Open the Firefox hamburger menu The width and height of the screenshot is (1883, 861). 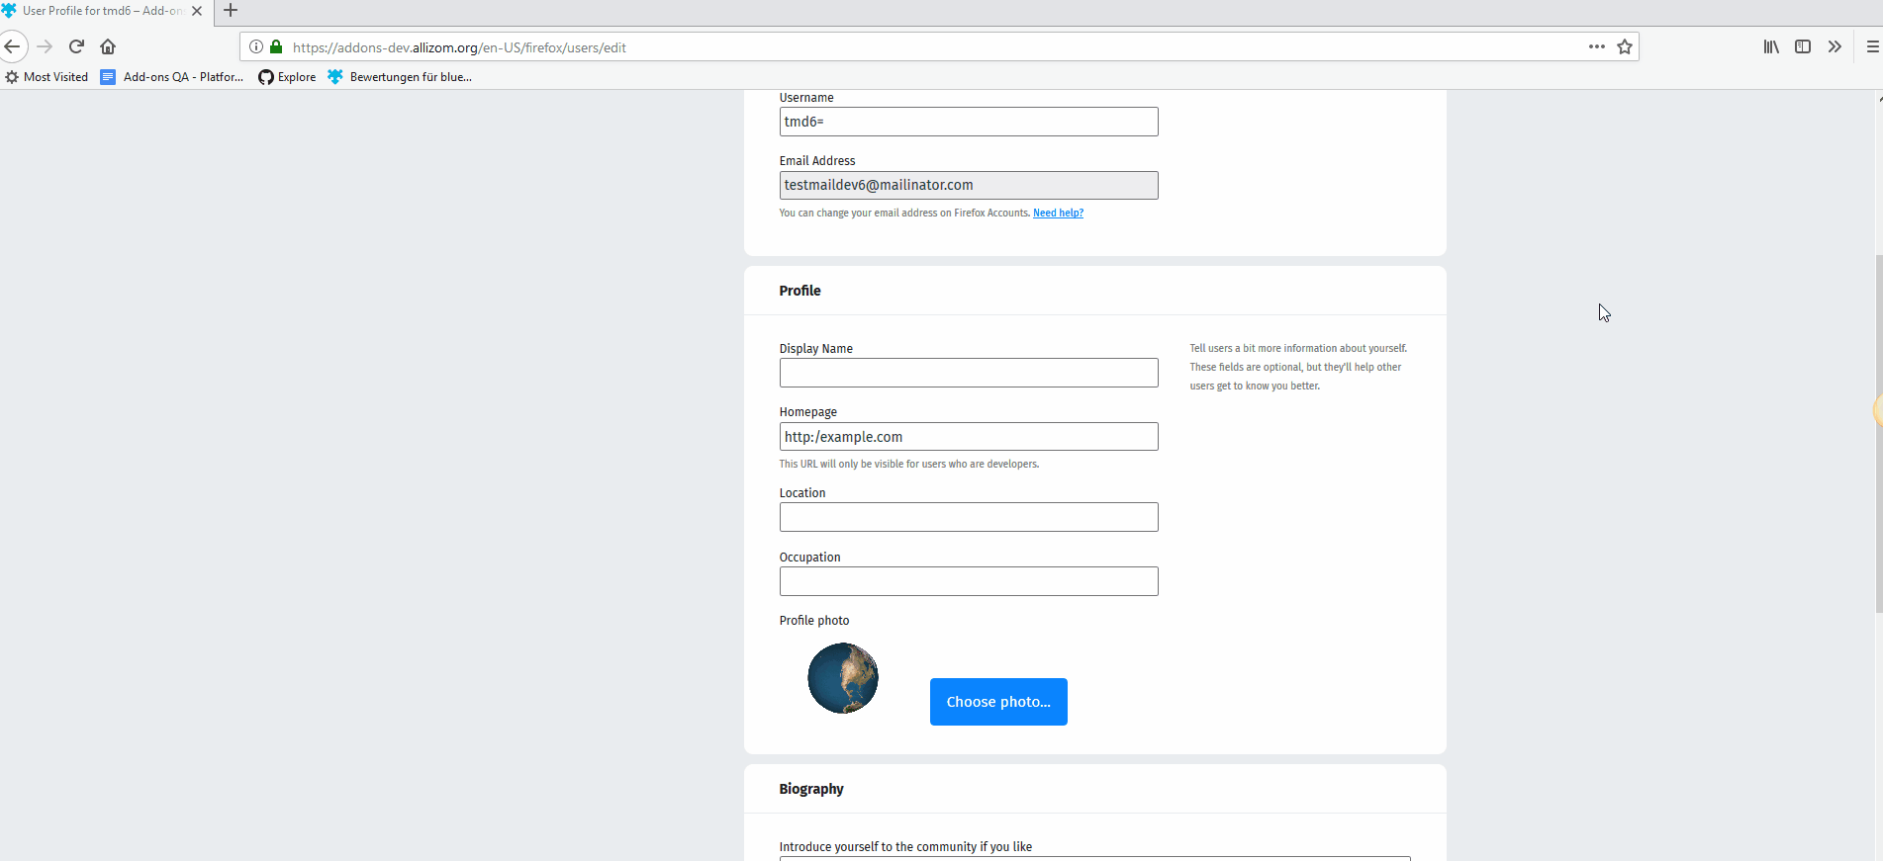coord(1872,46)
